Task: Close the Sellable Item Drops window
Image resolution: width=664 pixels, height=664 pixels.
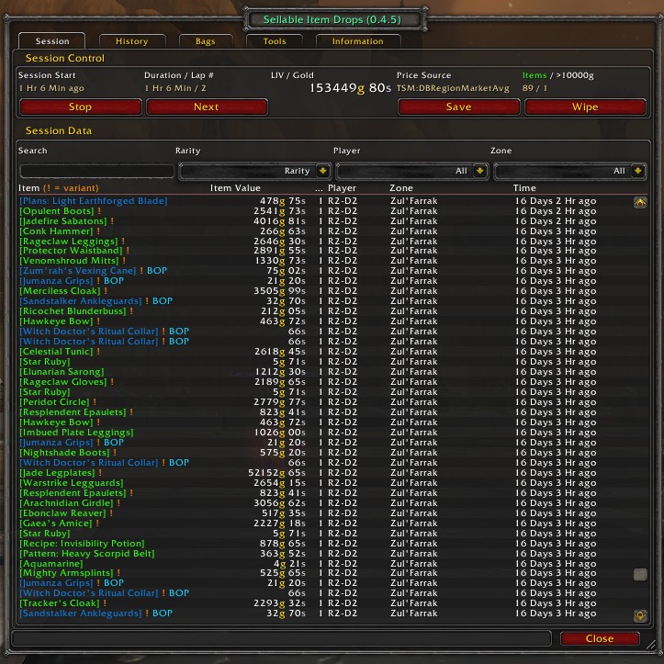Action: coord(599,638)
